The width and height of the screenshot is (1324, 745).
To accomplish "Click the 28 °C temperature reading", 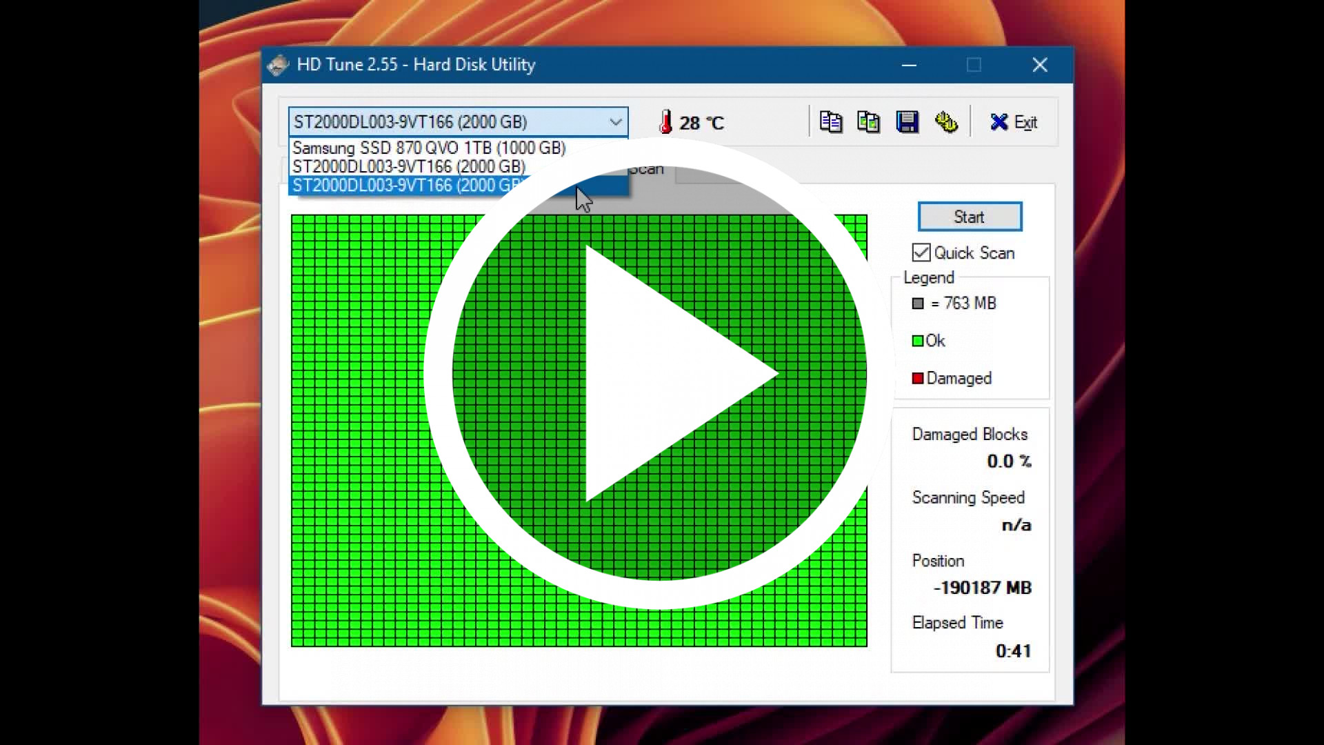I will tap(701, 123).
